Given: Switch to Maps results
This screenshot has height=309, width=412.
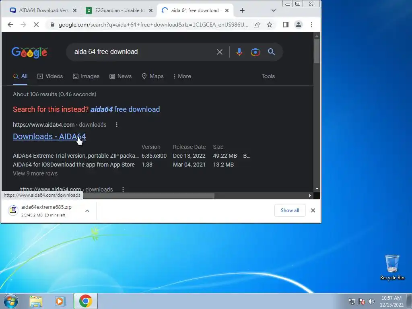Looking at the screenshot, I should [152, 76].
